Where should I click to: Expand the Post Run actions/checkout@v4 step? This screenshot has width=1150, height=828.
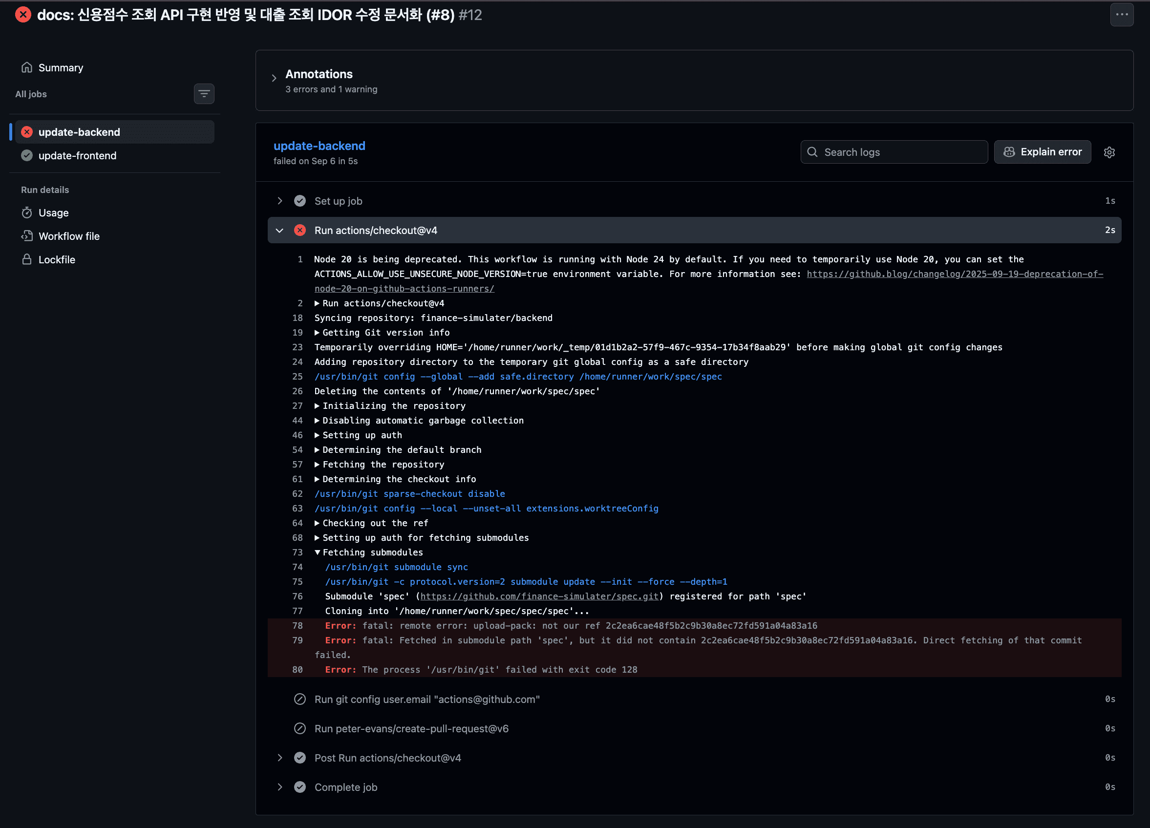coord(694,758)
